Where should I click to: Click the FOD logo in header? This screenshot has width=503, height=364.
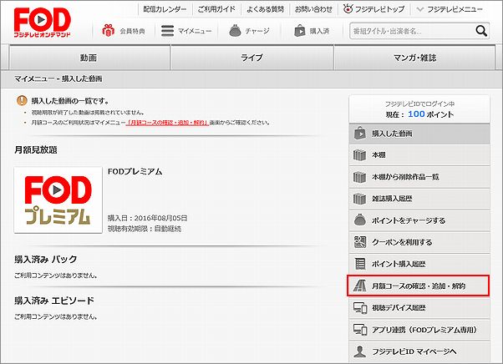coord(42,22)
